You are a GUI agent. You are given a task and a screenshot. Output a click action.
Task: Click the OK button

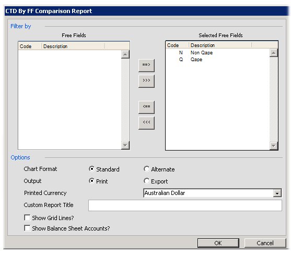[218, 243]
